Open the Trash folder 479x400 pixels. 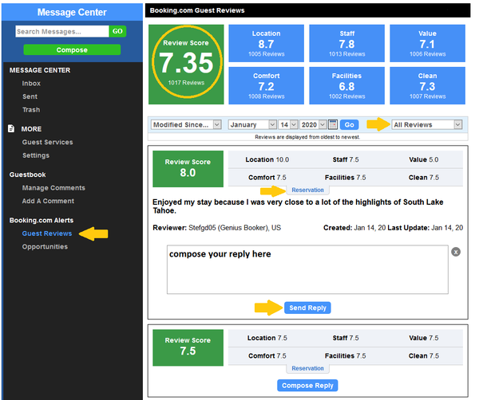tap(31, 109)
